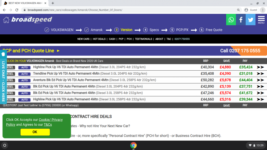Click the Chrome icon in the shelf
Image resolution: width=267 pixels, height=150 pixels.
coord(133,145)
